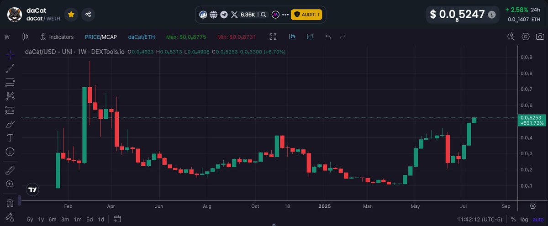Toggle the favorite star for daCat
Image resolution: width=548 pixels, height=226 pixels.
point(71,15)
